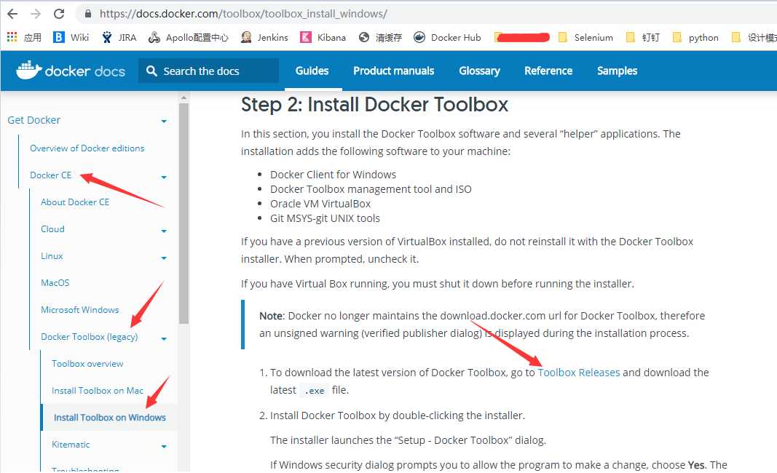Image resolution: width=777 pixels, height=473 pixels.
Task: Open the Apollo配置中心 bookmark
Action: [189, 37]
